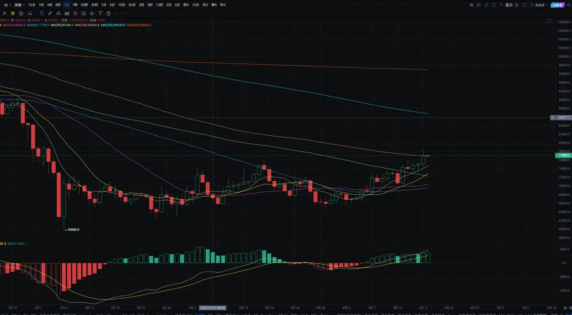Click the 筹 chip distribution icon
Image resolution: width=572 pixels, height=315 pixels.
click(x=13, y=13)
